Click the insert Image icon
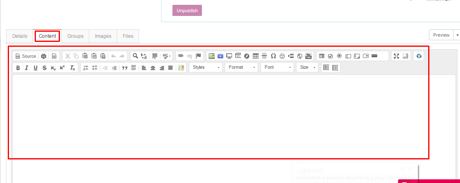460x183 pixels. tap(212, 56)
